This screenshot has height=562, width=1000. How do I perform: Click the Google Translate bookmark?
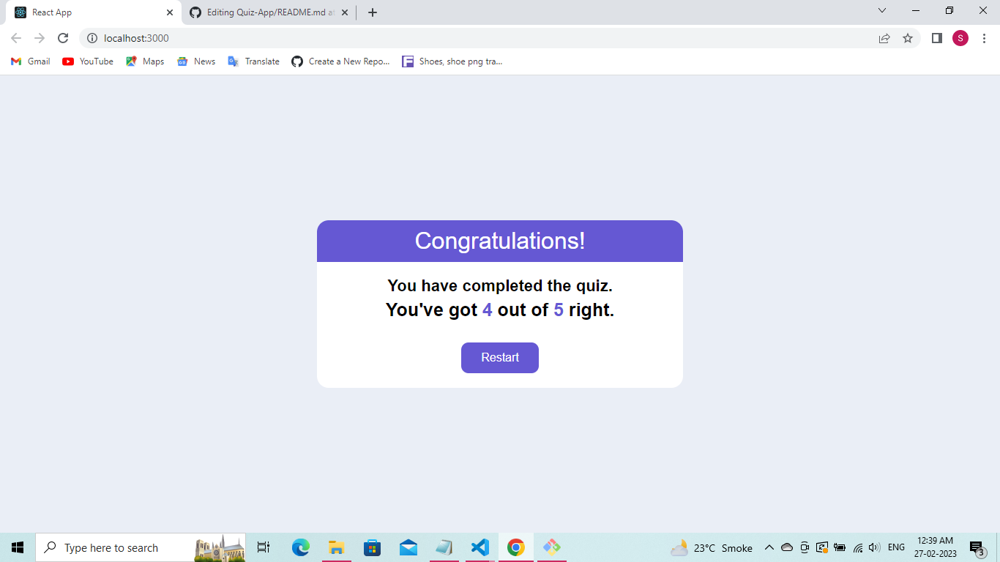coord(253,61)
